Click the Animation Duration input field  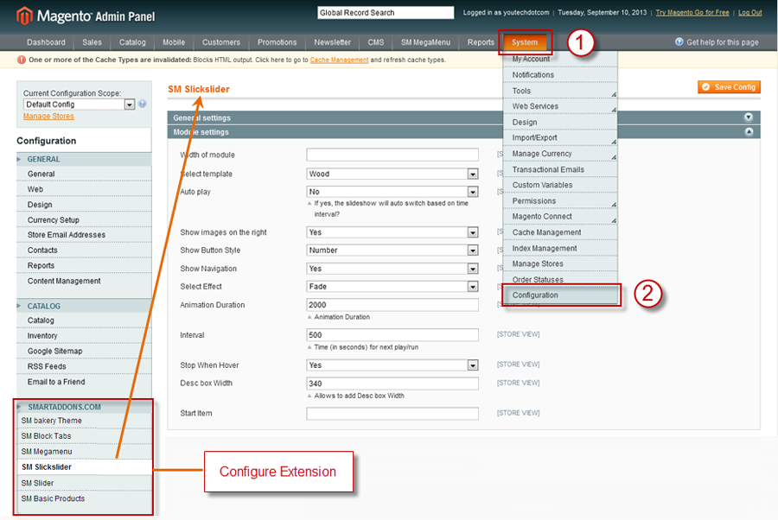click(392, 305)
